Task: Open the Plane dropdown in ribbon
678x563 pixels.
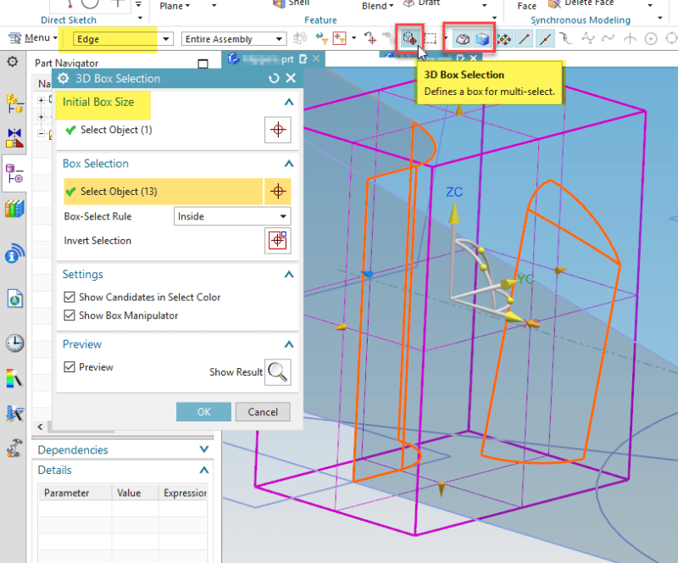Action: click(x=175, y=6)
